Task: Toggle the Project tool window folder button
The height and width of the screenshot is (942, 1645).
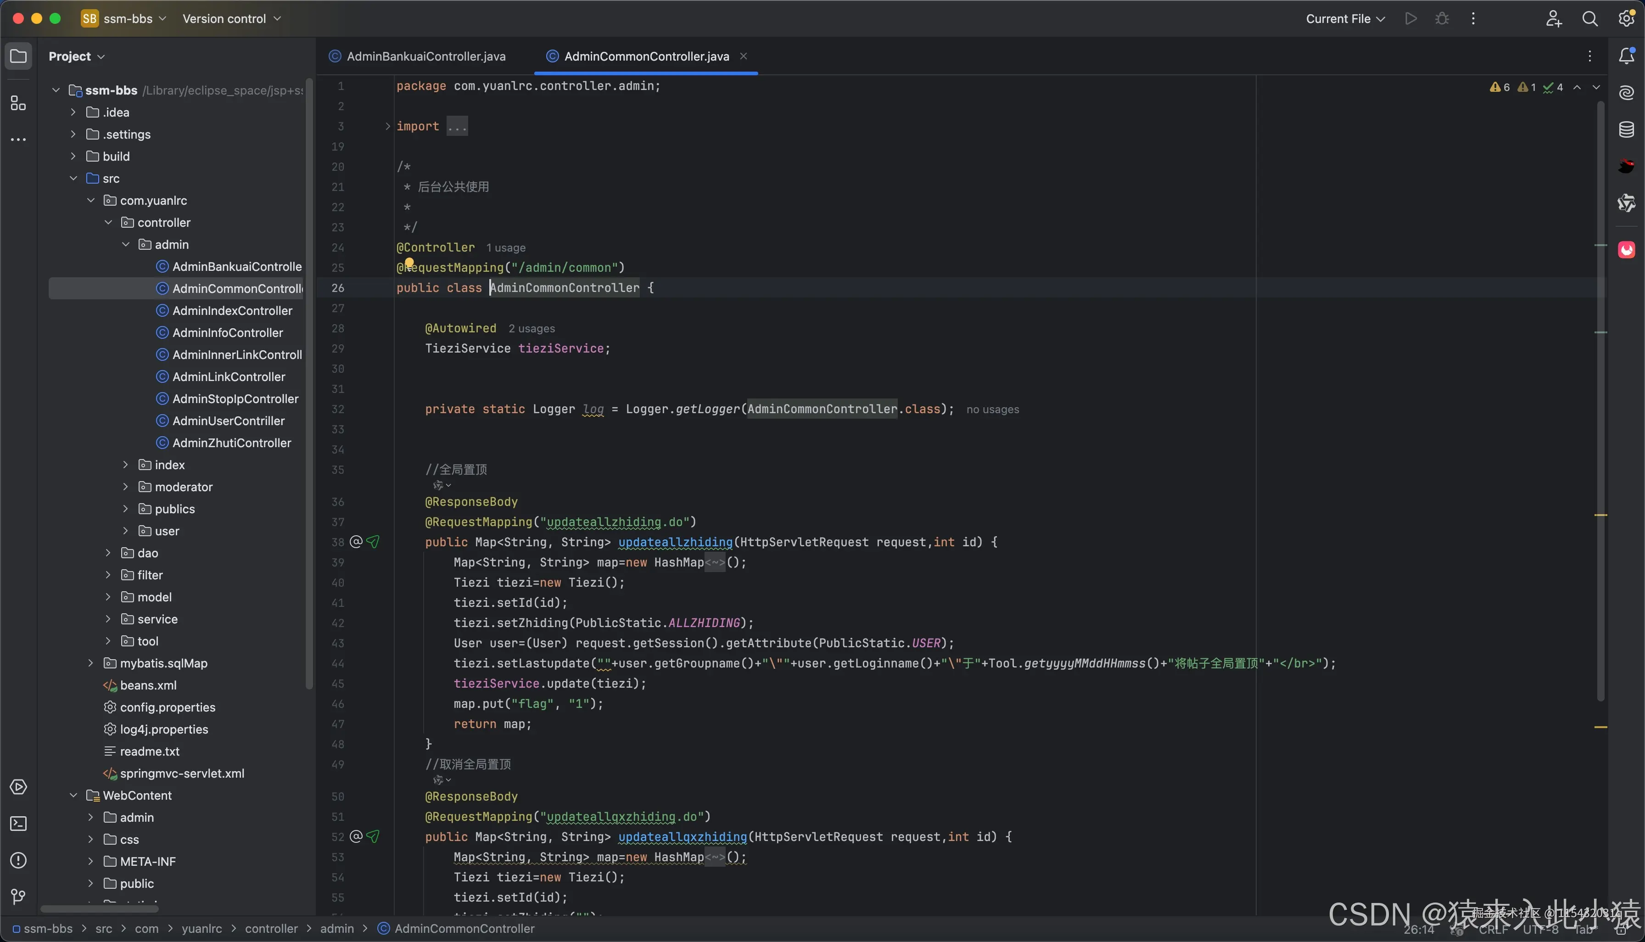Action: [x=18, y=56]
